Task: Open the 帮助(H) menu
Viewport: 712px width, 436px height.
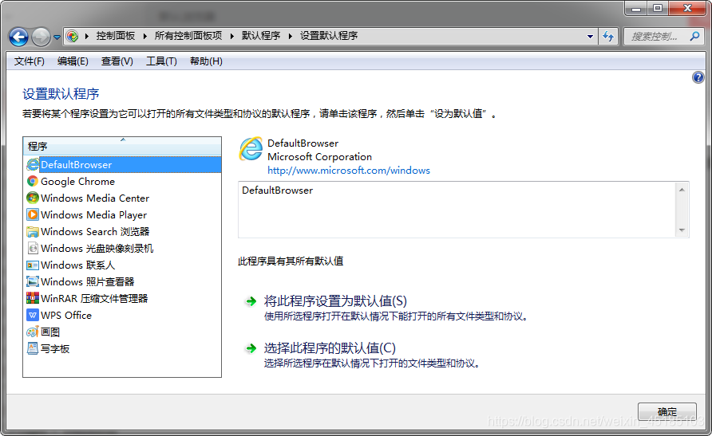Action: point(206,61)
